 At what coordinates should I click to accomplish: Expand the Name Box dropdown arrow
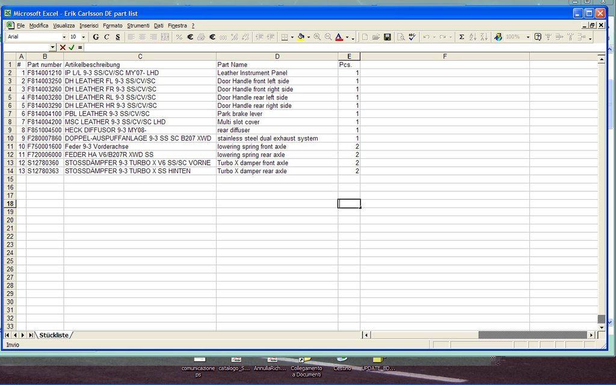[x=52, y=47]
